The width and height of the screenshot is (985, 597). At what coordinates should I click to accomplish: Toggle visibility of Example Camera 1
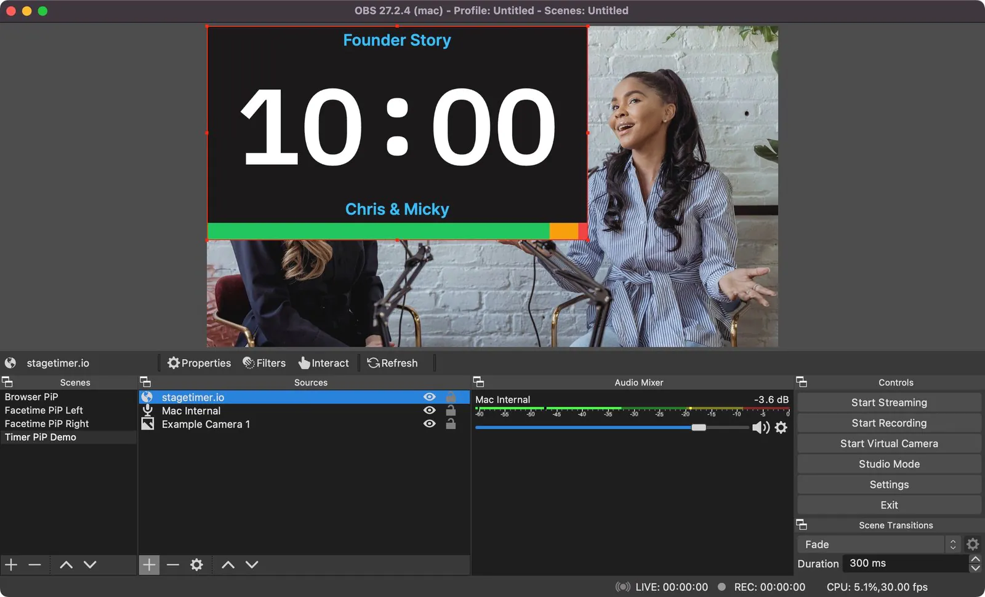click(429, 424)
